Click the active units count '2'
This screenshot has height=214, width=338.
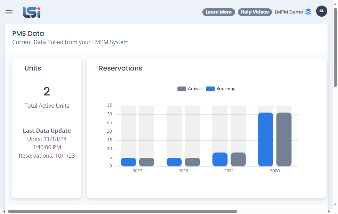pyautogui.click(x=47, y=91)
